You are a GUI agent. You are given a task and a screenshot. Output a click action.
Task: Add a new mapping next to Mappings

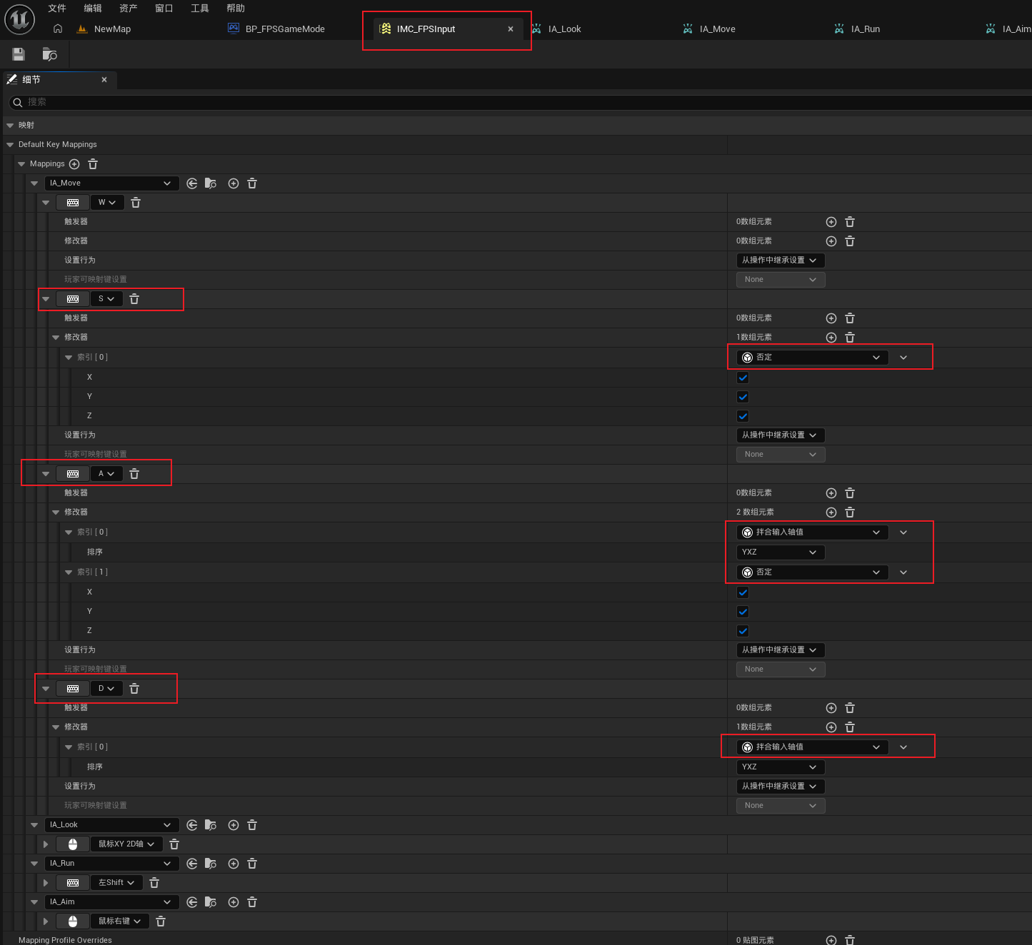tap(74, 164)
